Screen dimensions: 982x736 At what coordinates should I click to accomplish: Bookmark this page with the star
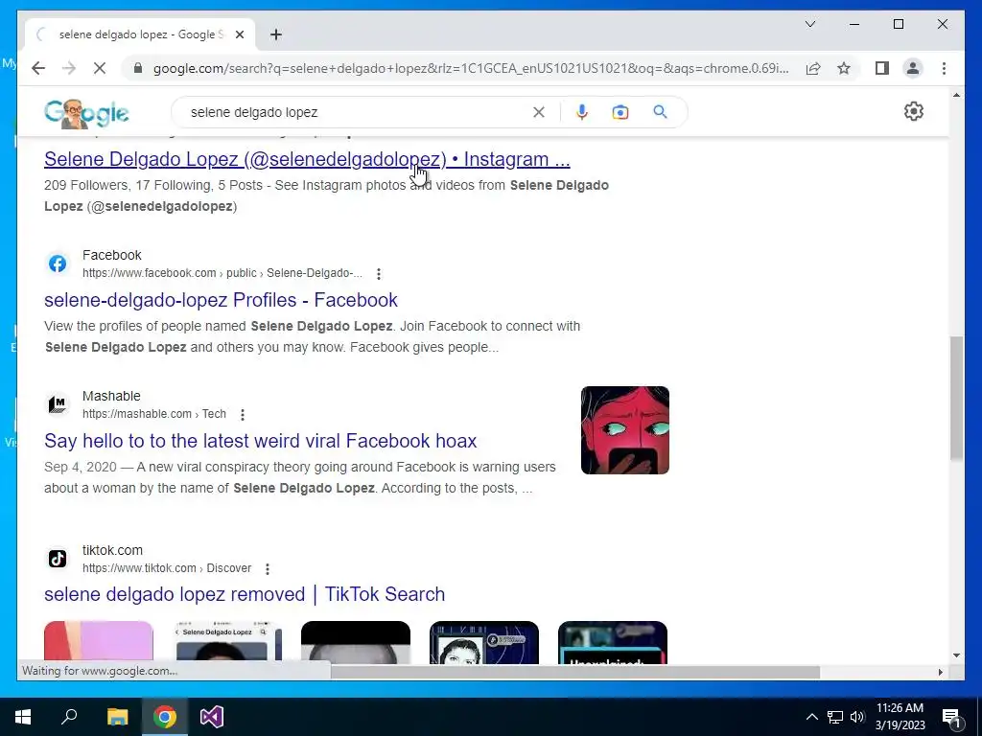tap(844, 68)
